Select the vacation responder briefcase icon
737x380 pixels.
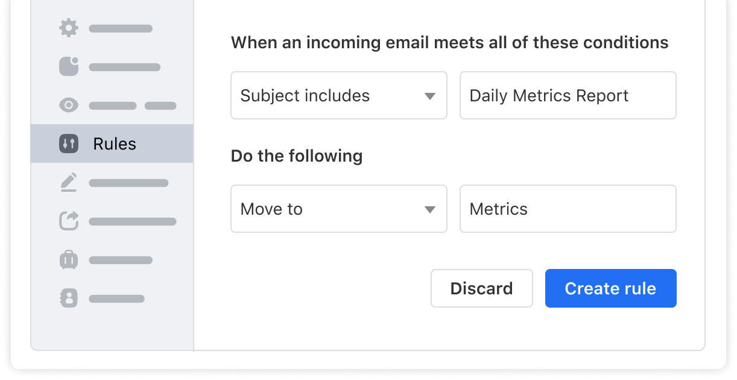pyautogui.click(x=69, y=260)
